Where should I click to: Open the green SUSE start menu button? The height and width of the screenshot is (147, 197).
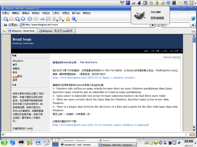click(4, 142)
